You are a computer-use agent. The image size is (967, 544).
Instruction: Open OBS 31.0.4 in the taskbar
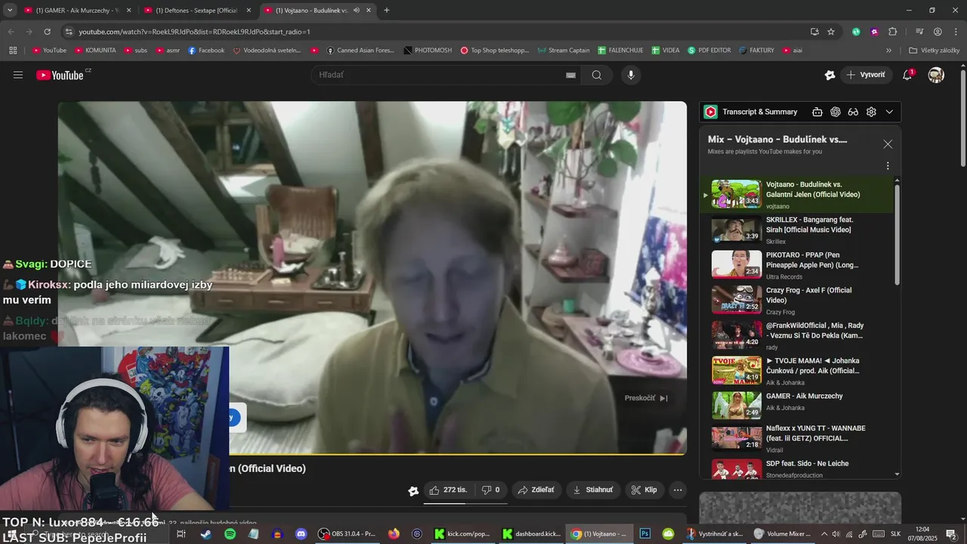point(347,534)
